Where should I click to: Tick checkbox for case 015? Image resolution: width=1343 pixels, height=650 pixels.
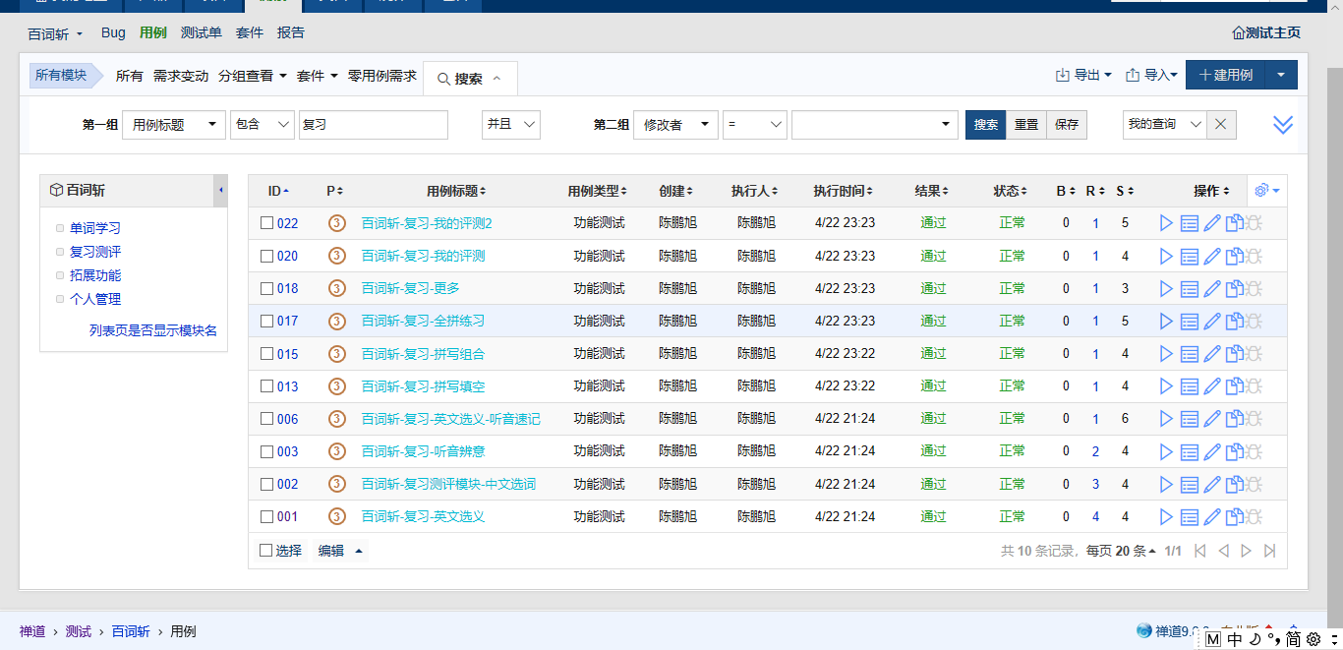[x=266, y=353]
